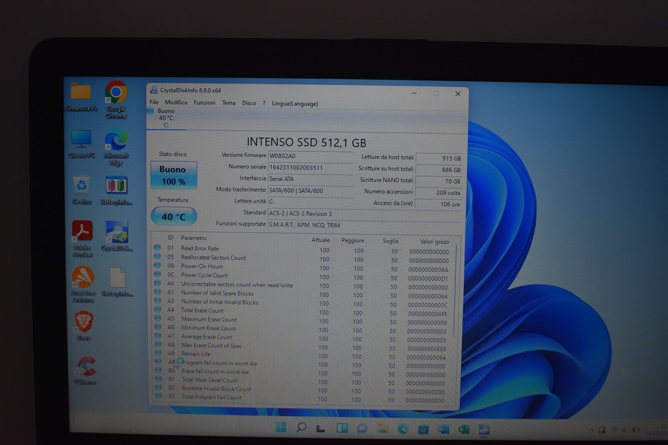This screenshot has width=668, height=445.
Task: Click the Numero accensioni 209 volte value
Action: tap(438, 193)
